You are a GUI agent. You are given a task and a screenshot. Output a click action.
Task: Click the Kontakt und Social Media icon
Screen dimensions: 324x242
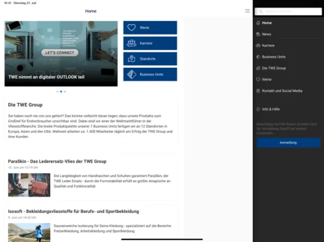coord(258,91)
